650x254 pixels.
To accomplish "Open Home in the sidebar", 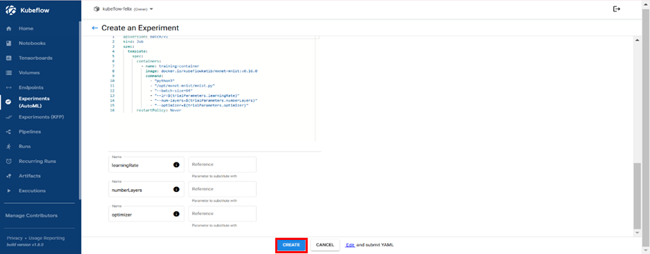I will tap(25, 29).
